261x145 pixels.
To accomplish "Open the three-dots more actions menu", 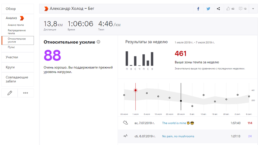I will pos(26,93).
